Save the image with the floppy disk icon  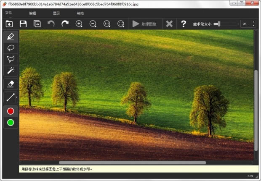pyautogui.click(x=23, y=24)
